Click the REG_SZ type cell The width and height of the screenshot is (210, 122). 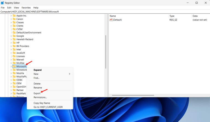coord(173,20)
